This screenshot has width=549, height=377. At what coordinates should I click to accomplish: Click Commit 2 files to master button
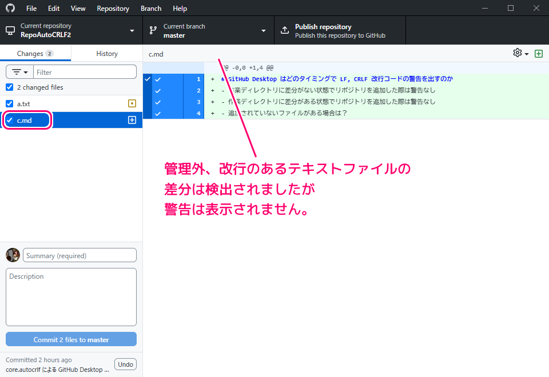[71, 339]
